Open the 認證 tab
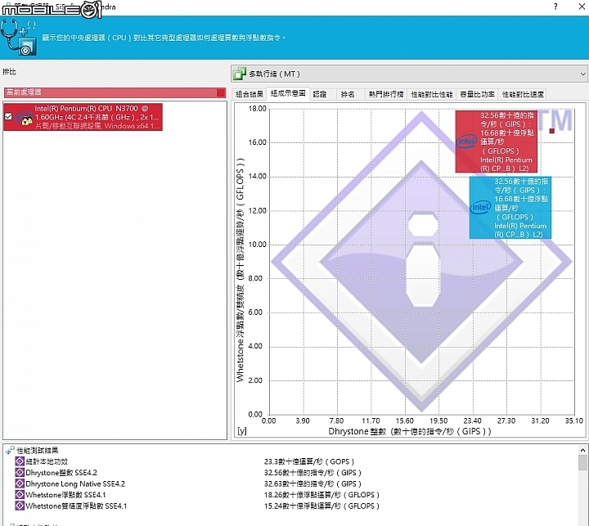Viewport: 589px width, 526px height. (320, 94)
